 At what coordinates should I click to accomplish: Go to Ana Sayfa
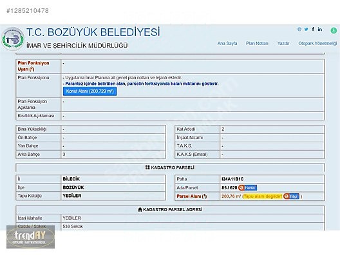[x=227, y=43]
